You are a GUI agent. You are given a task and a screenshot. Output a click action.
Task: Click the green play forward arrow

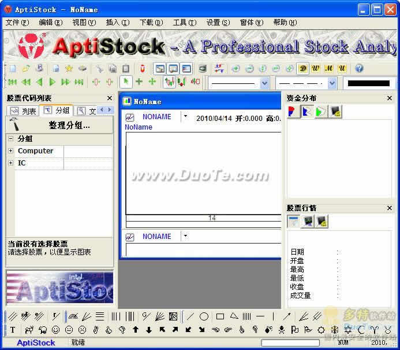point(53,82)
